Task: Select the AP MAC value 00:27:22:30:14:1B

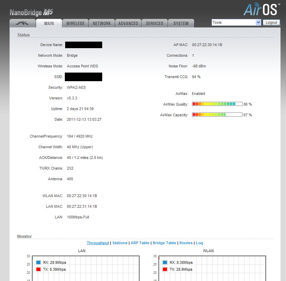Action: coord(207,45)
